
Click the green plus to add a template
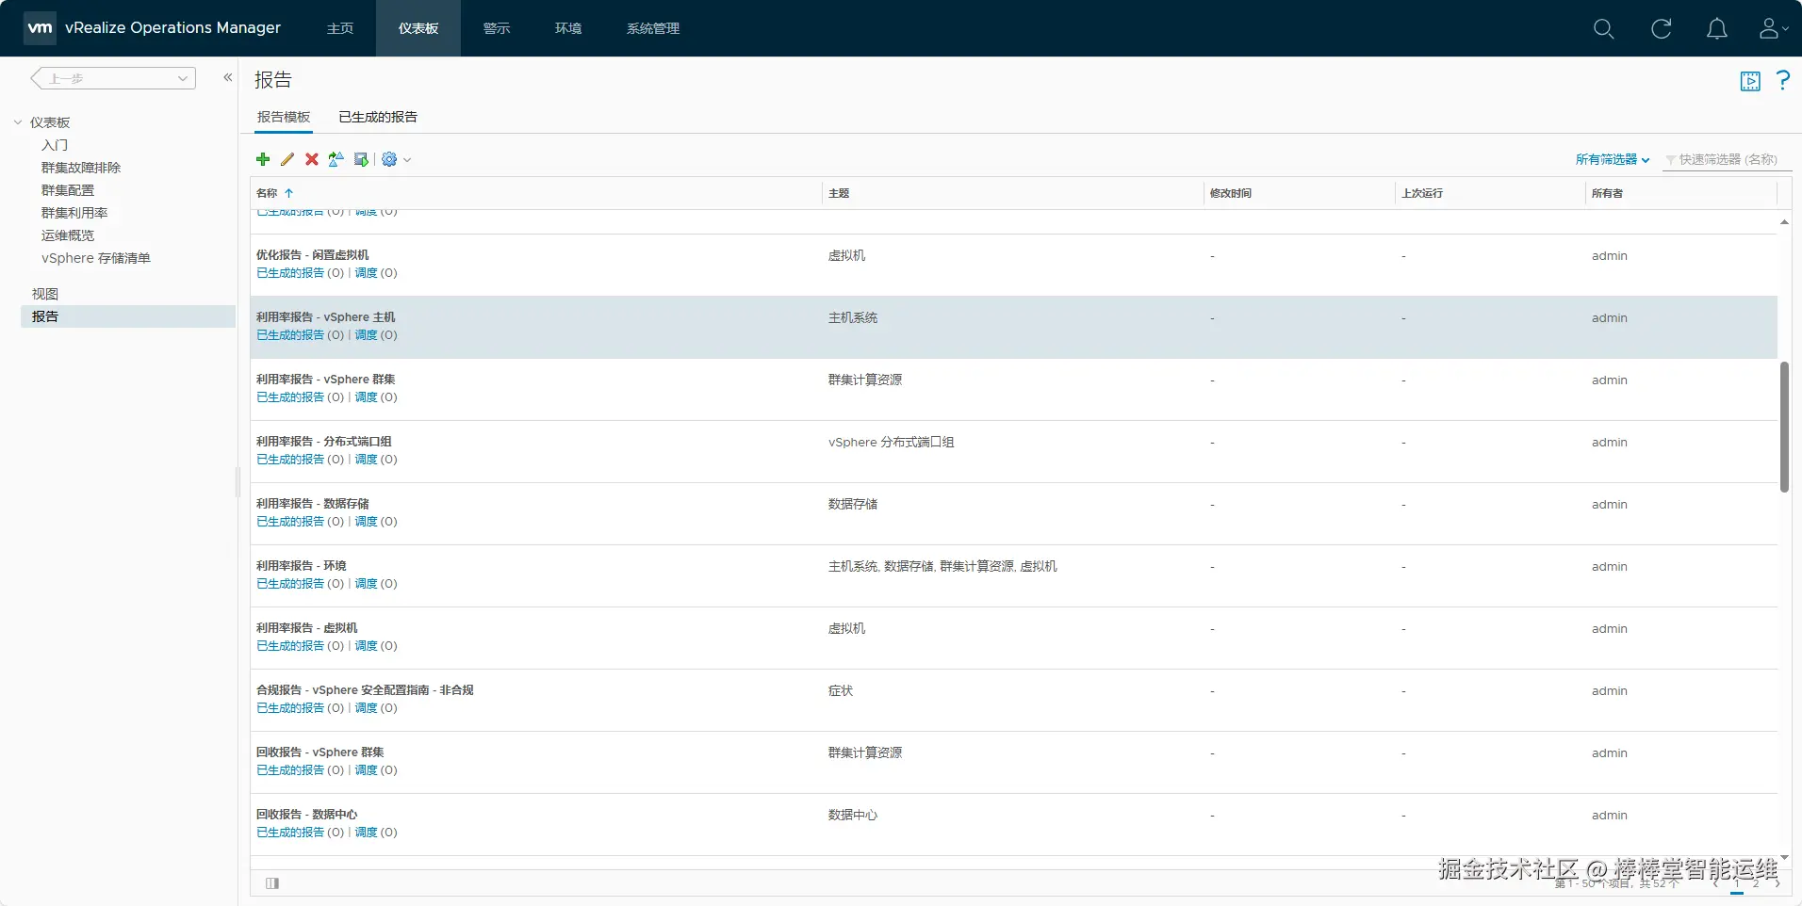pyautogui.click(x=263, y=159)
